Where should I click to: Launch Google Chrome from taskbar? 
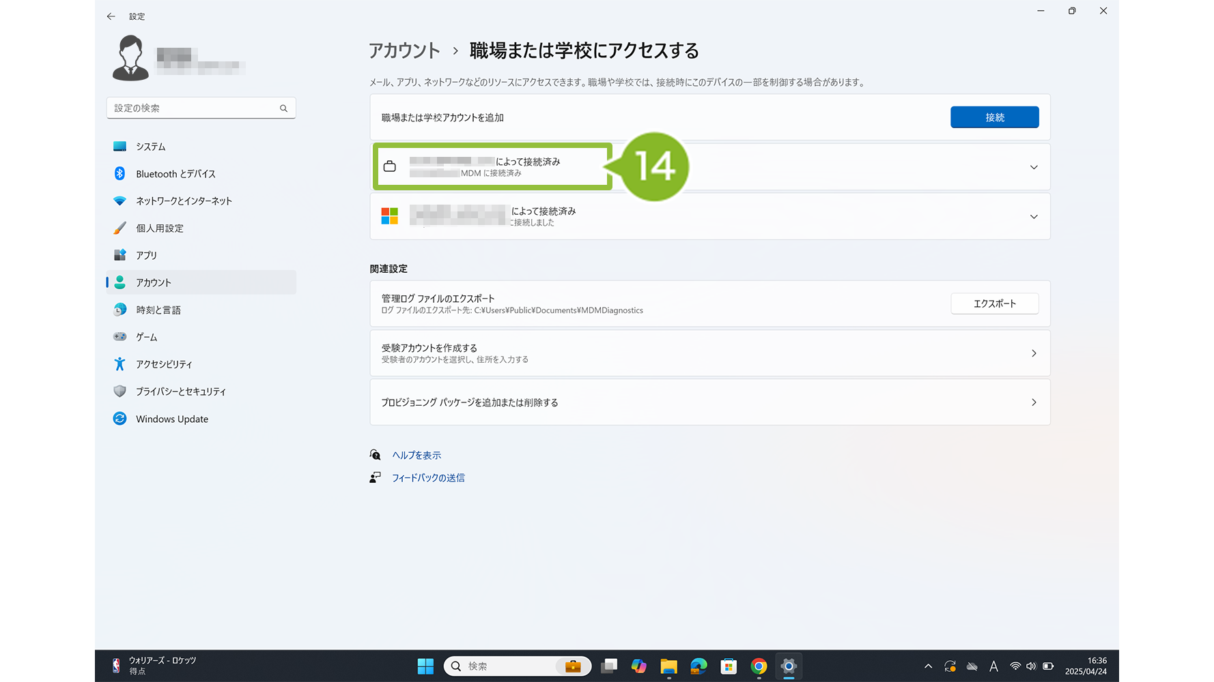coord(759,666)
